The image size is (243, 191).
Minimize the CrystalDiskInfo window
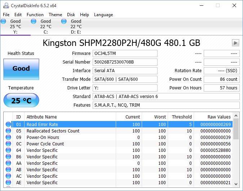[202, 5]
